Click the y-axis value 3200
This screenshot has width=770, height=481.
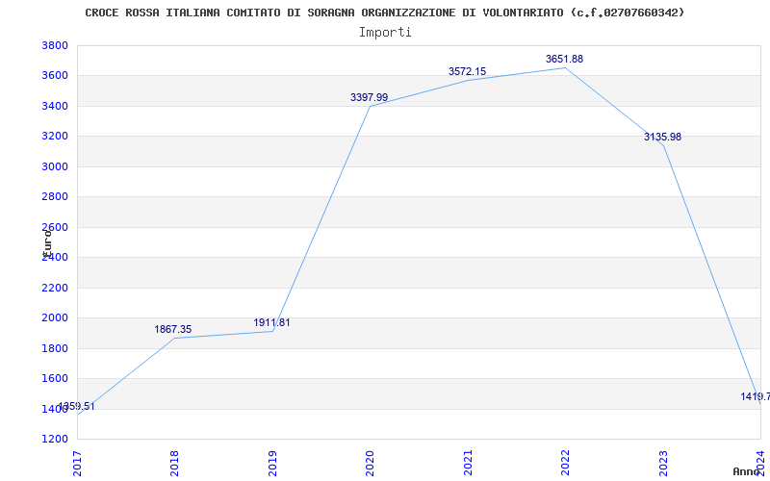coord(55,136)
